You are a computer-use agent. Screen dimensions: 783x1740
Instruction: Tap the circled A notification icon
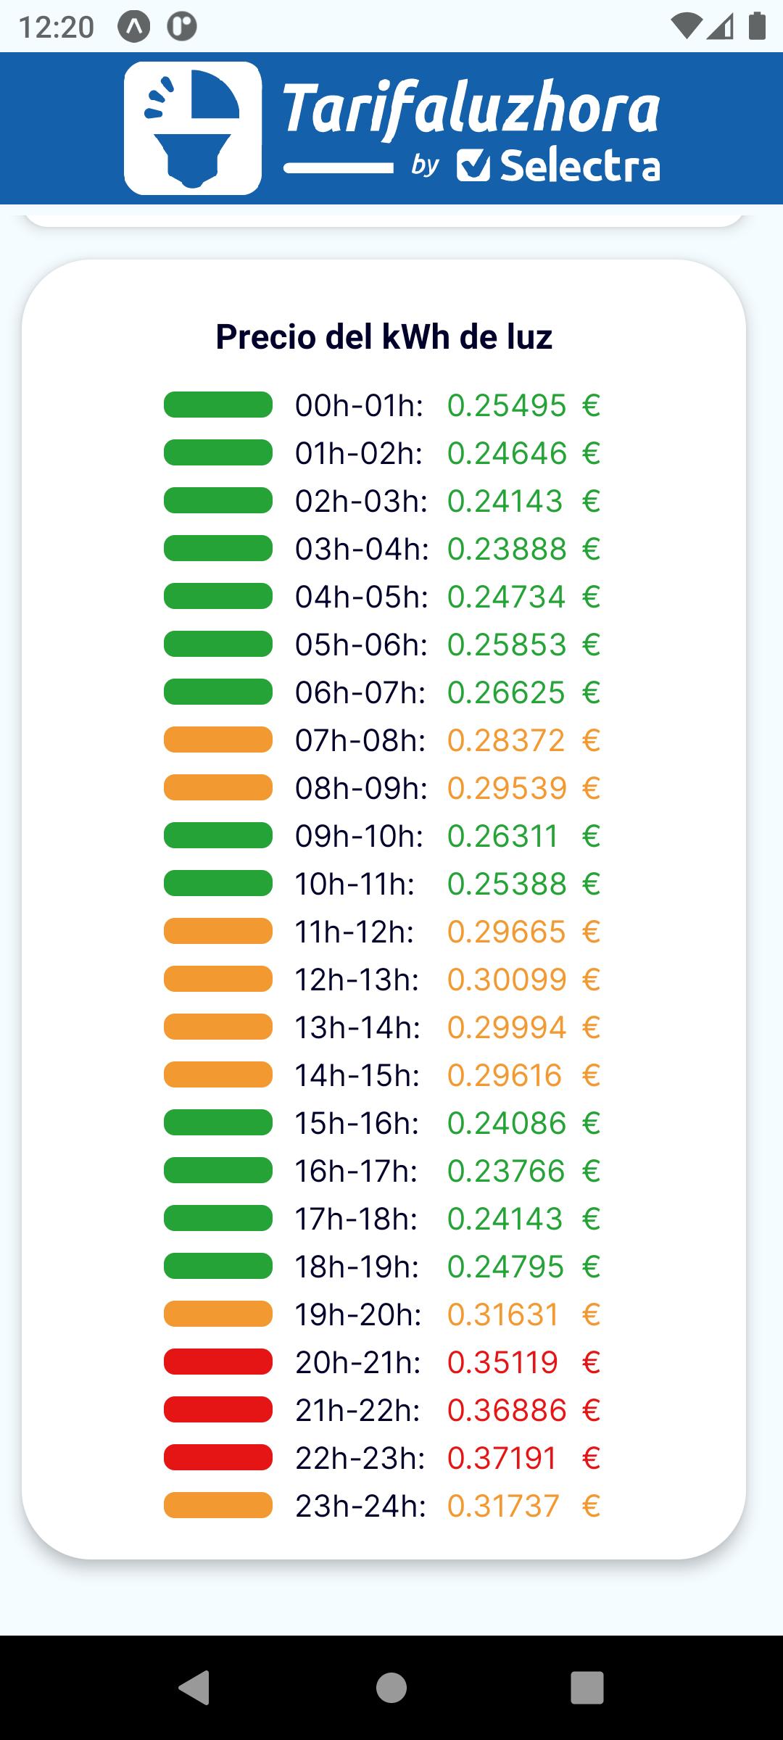134,27
